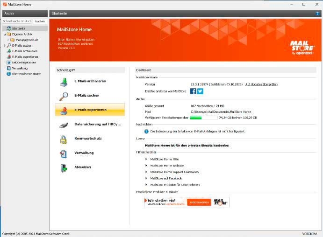This screenshot has width=323, height=237.
Task: Share MailStore via the Twitter icon
Action: point(200,91)
